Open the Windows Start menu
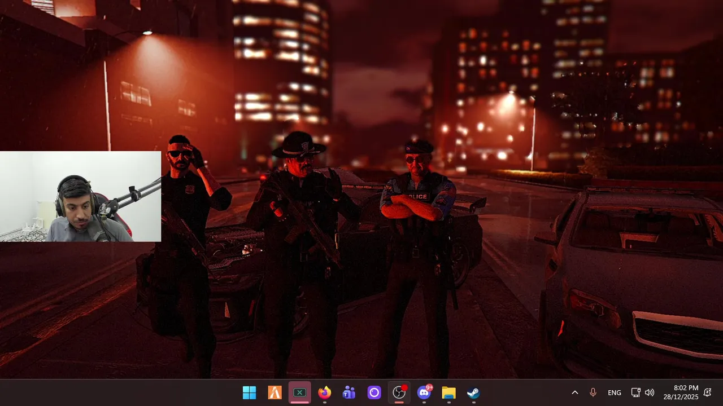This screenshot has width=723, height=406. click(249, 392)
